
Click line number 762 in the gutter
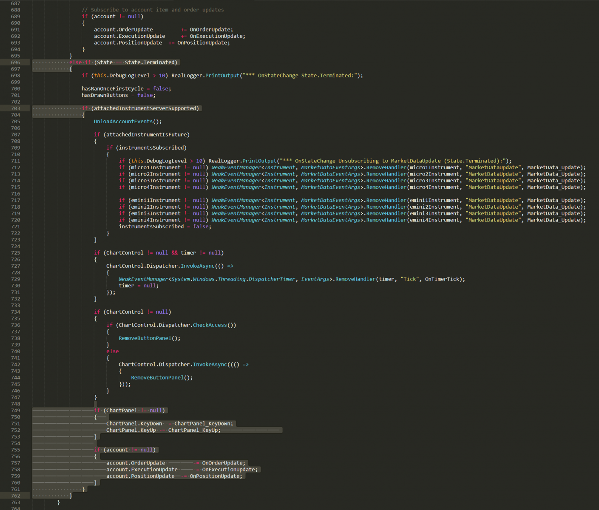coord(15,496)
